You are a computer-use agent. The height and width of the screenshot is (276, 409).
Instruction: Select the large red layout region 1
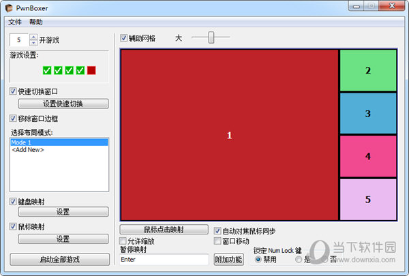229,135
